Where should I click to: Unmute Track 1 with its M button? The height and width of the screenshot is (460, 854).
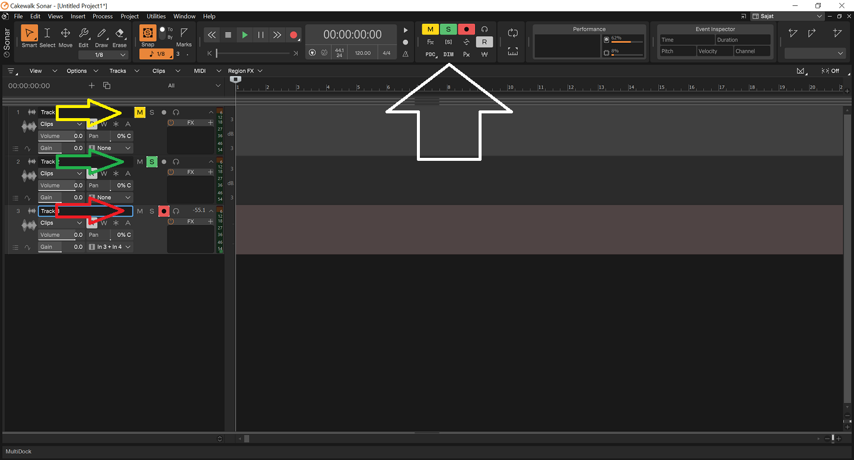coord(140,112)
